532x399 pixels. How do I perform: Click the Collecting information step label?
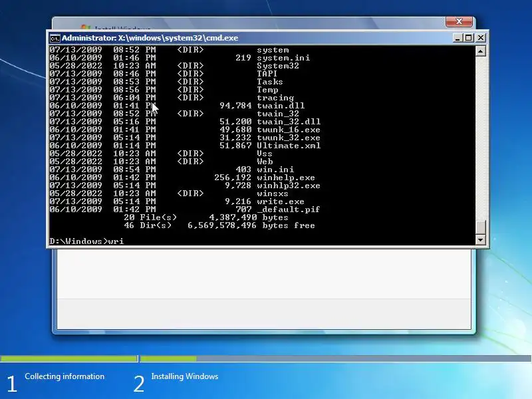pyautogui.click(x=65, y=376)
